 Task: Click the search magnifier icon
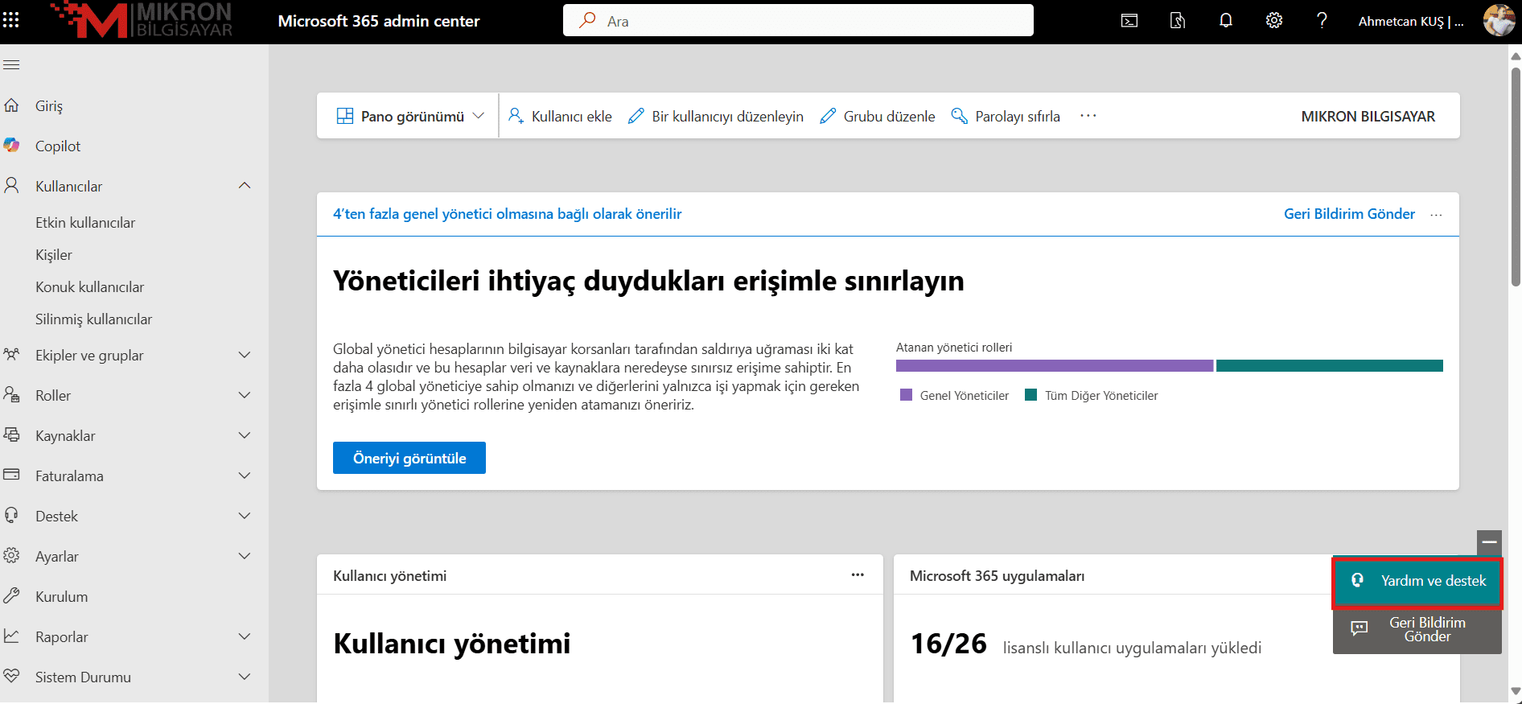click(x=588, y=20)
